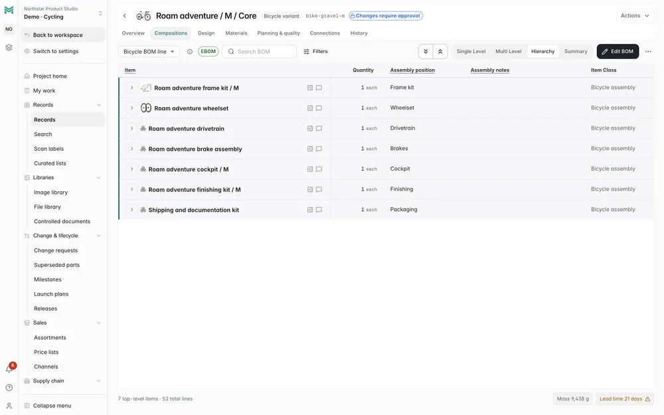The width and height of the screenshot is (664, 415).
Task: Expand the Roam adventure finishing kit / M row
Action: coord(131,189)
